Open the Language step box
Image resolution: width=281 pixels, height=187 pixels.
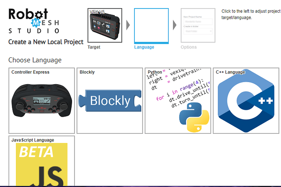[151, 26]
